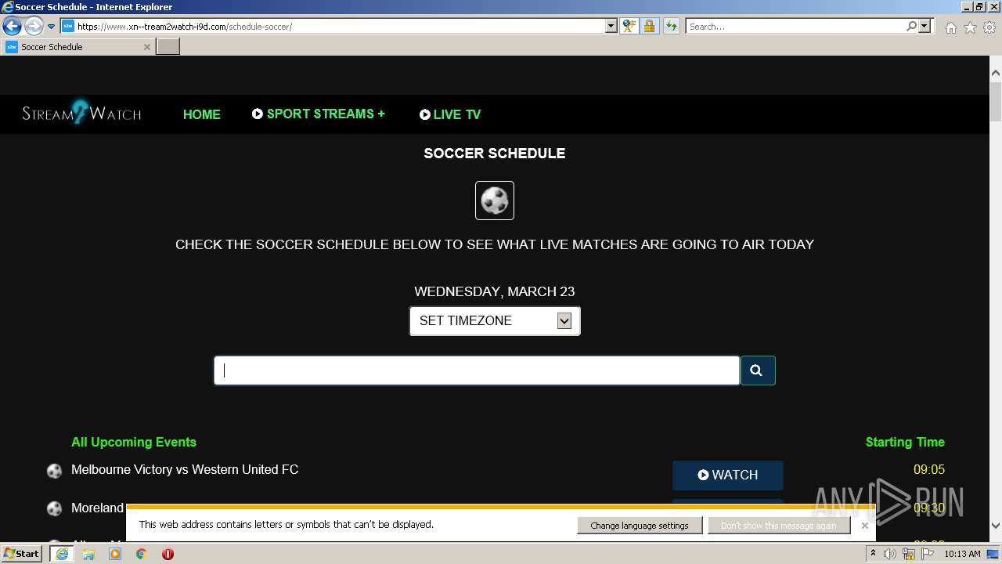1002x564 pixels.
Task: Click soccer ball icon beside Melbourne Victory
Action: click(54, 471)
